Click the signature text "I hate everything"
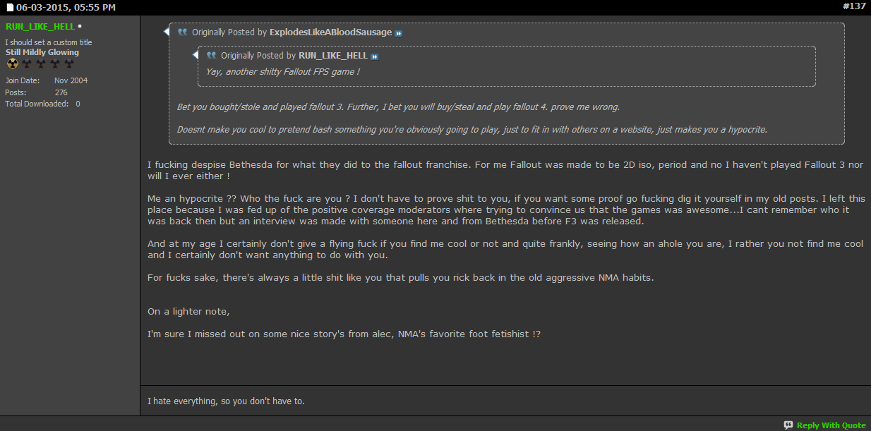The height and width of the screenshot is (431, 871). click(226, 401)
